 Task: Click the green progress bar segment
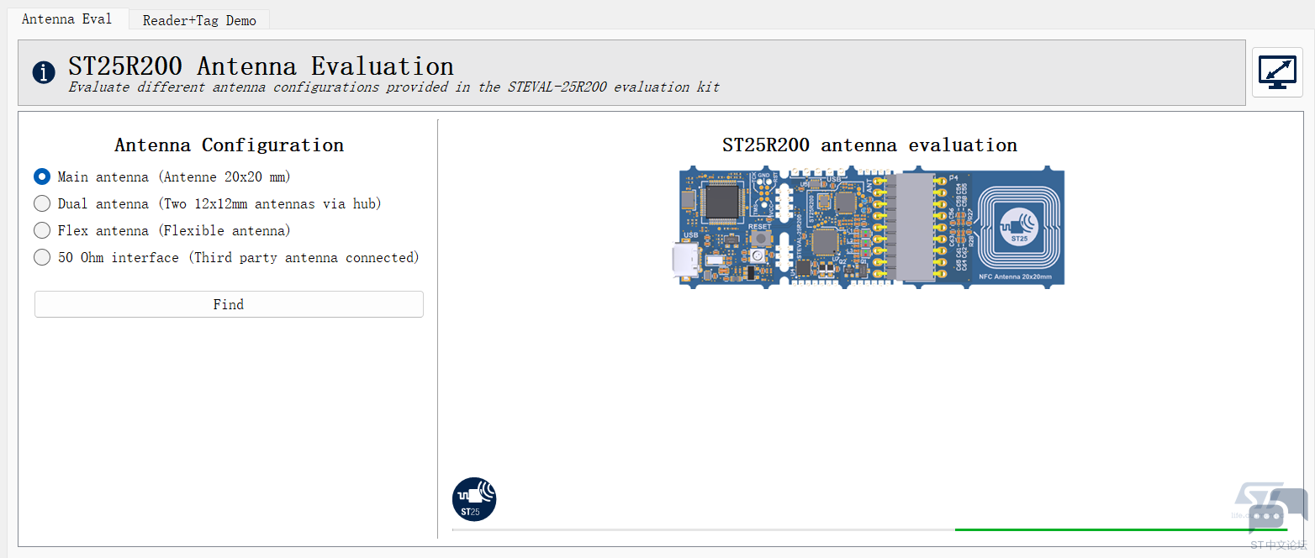click(1120, 529)
